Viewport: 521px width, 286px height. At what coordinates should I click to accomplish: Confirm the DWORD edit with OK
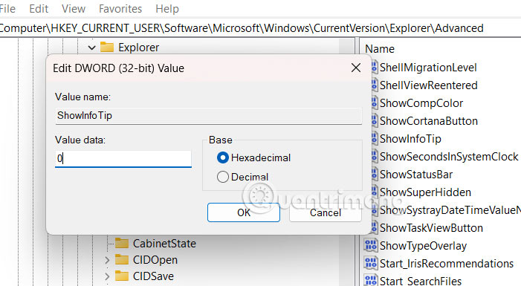click(244, 212)
